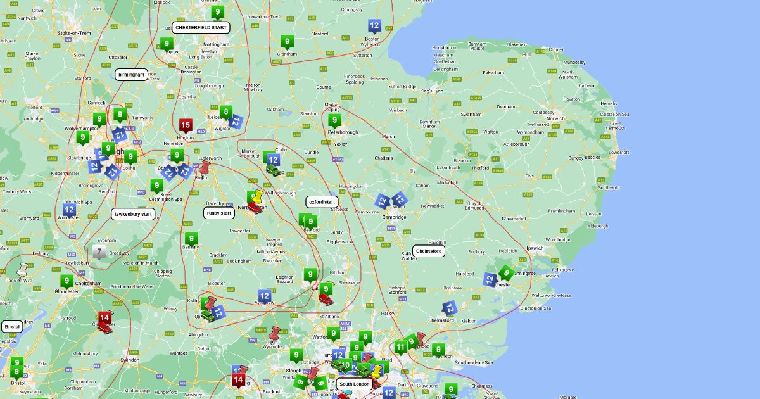Select the red pushpin at Rugby
Viewport: 760px width, 399px height.
point(205,168)
